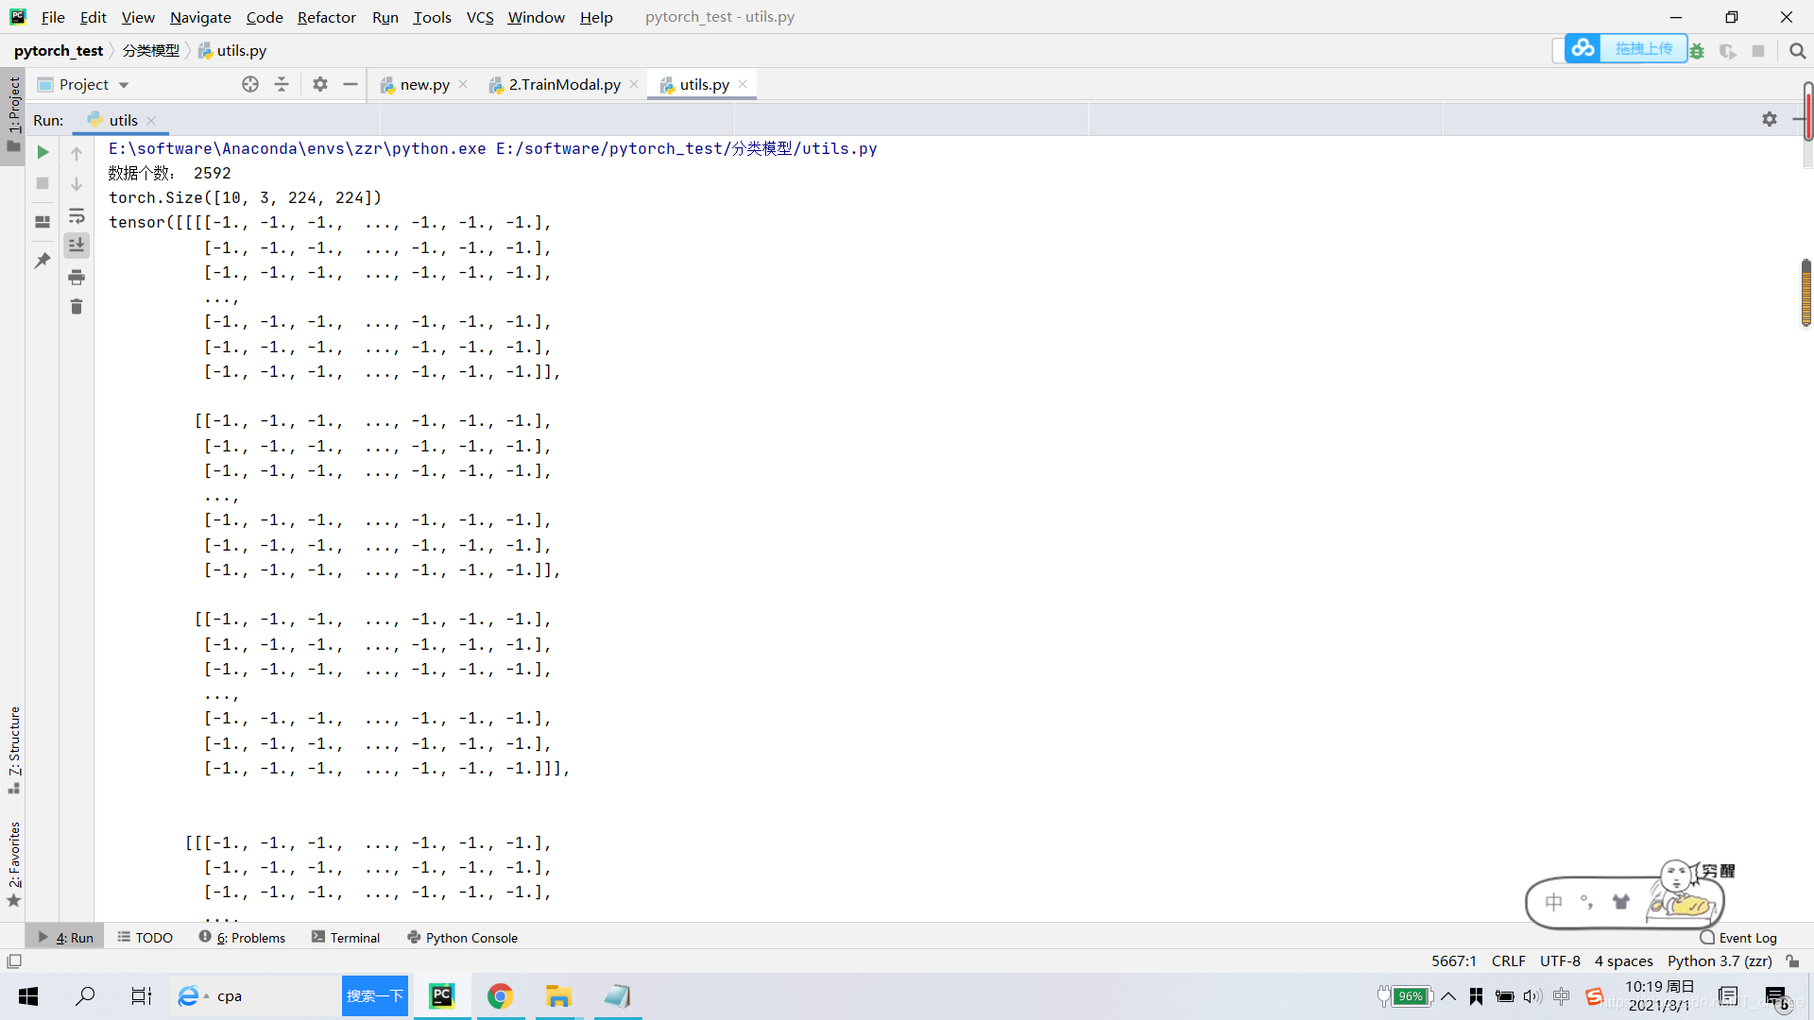This screenshot has height=1020, width=1814.
Task: Switch to 2.TrainModal.py editor tab
Action: (564, 84)
